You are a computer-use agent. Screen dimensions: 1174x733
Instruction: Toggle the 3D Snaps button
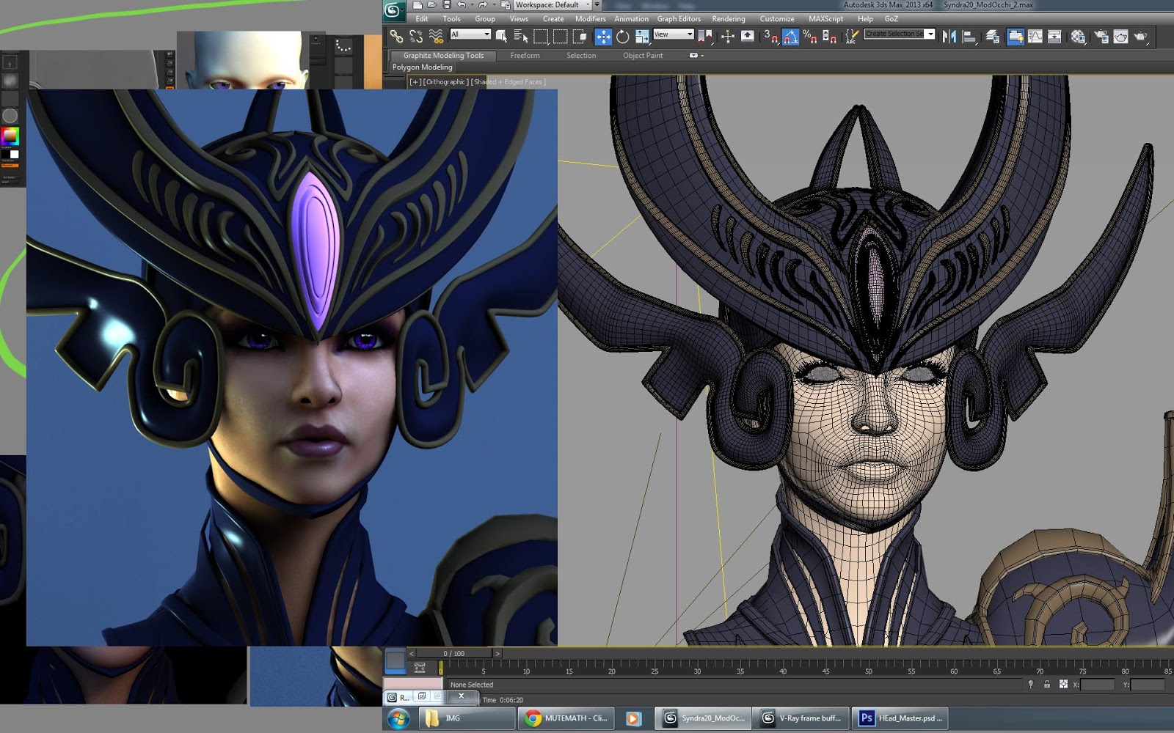tap(770, 36)
